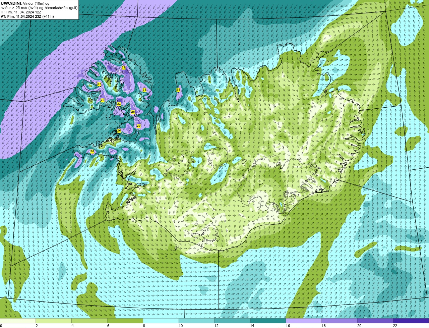Screen dimensions: 429x328
Task: Click the legend scale label '20'
Action: click(360, 326)
